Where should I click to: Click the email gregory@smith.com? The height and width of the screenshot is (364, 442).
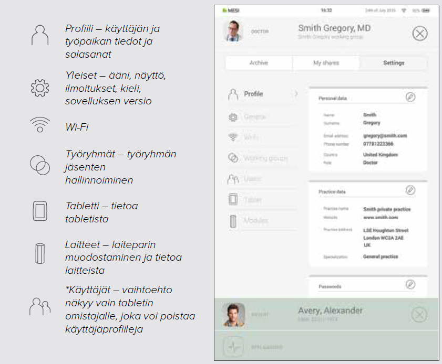pyautogui.click(x=385, y=136)
